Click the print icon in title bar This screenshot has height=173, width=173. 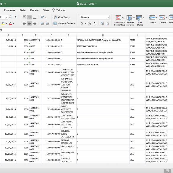(1, 4)
